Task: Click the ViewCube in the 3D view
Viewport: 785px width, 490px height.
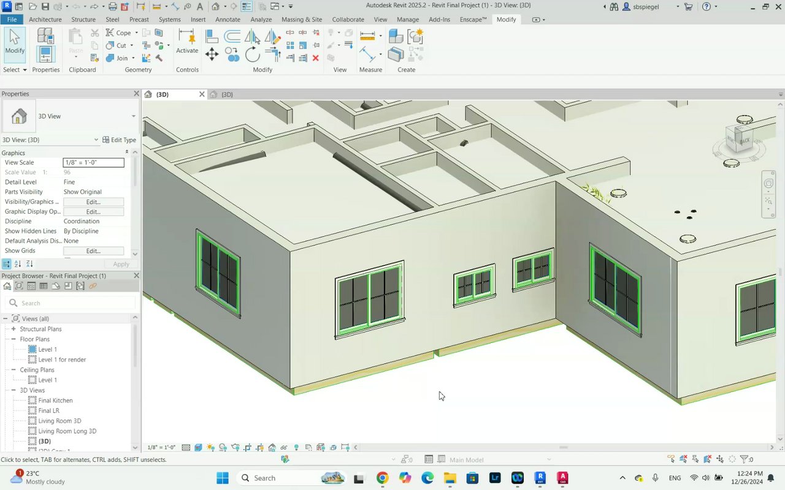Action: (x=739, y=138)
